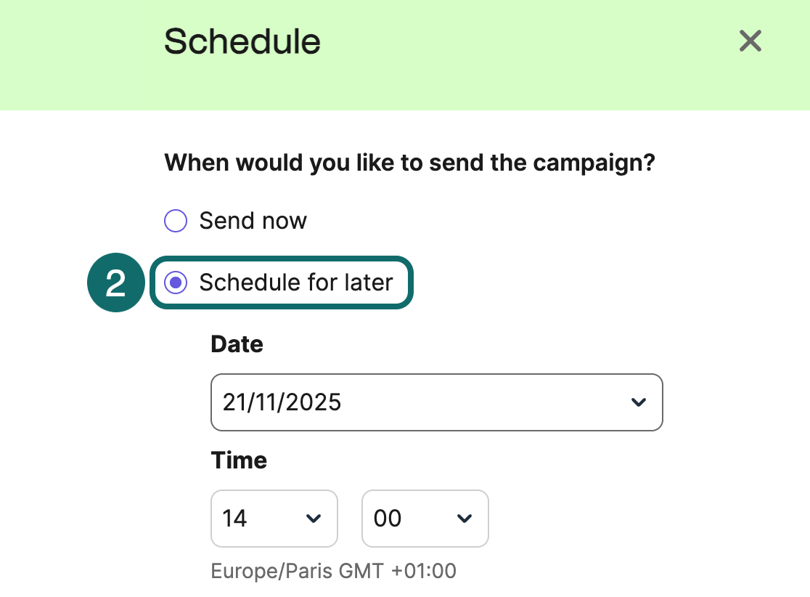Click the date dropdown chevron icon

(638, 402)
